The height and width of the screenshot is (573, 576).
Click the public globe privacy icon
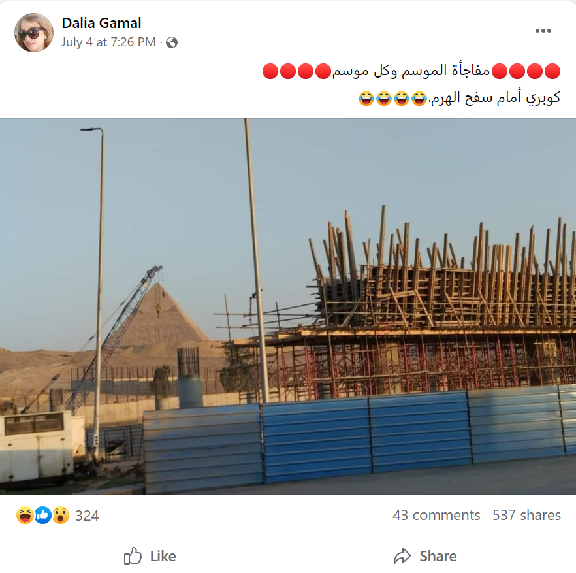(172, 42)
